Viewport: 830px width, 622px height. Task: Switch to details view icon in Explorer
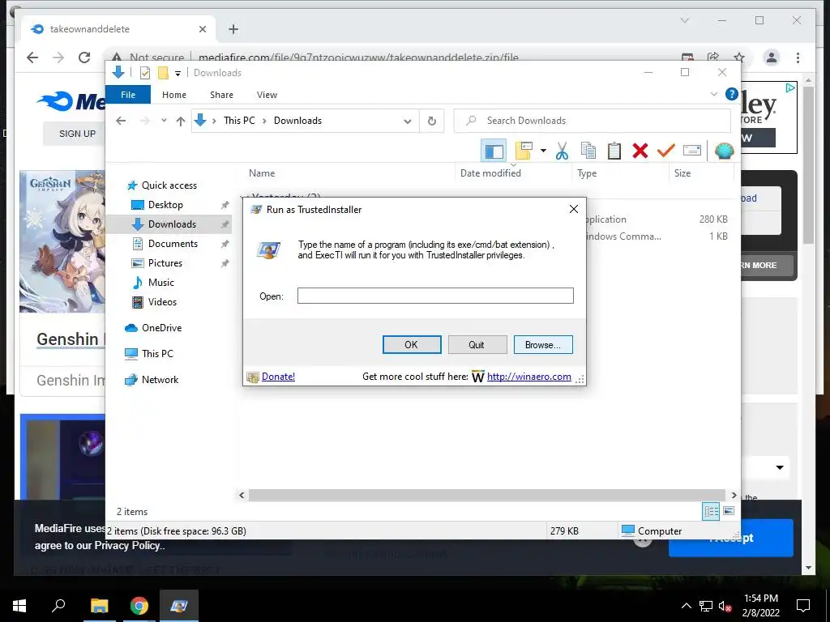[711, 511]
